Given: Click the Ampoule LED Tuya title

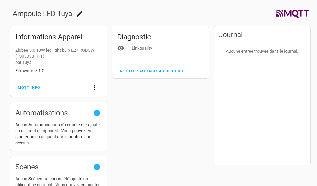Looking at the screenshot, I should pyautogui.click(x=42, y=14).
